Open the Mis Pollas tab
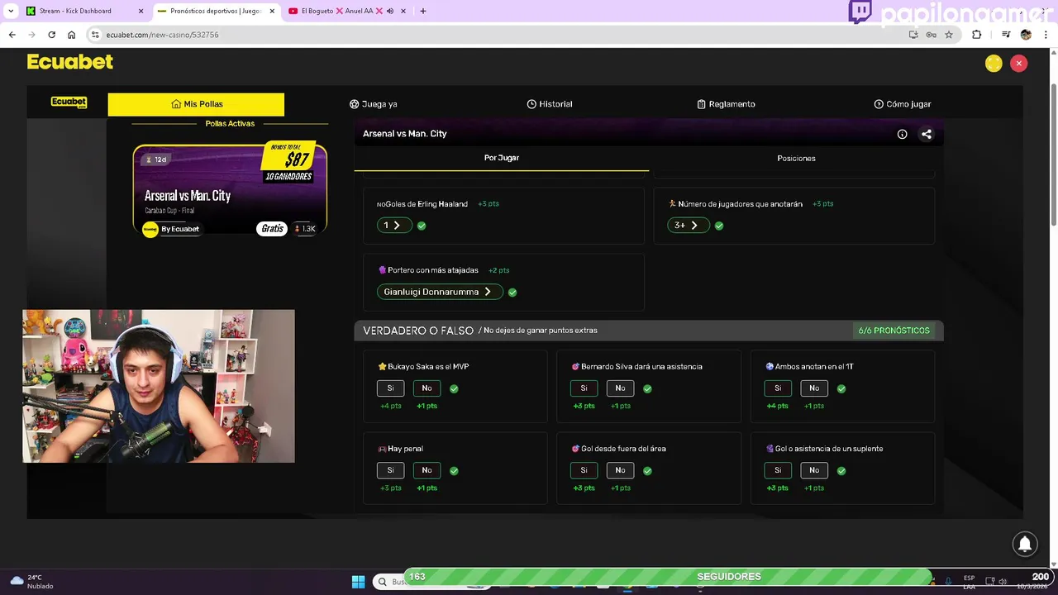The height and width of the screenshot is (595, 1058). click(x=196, y=104)
